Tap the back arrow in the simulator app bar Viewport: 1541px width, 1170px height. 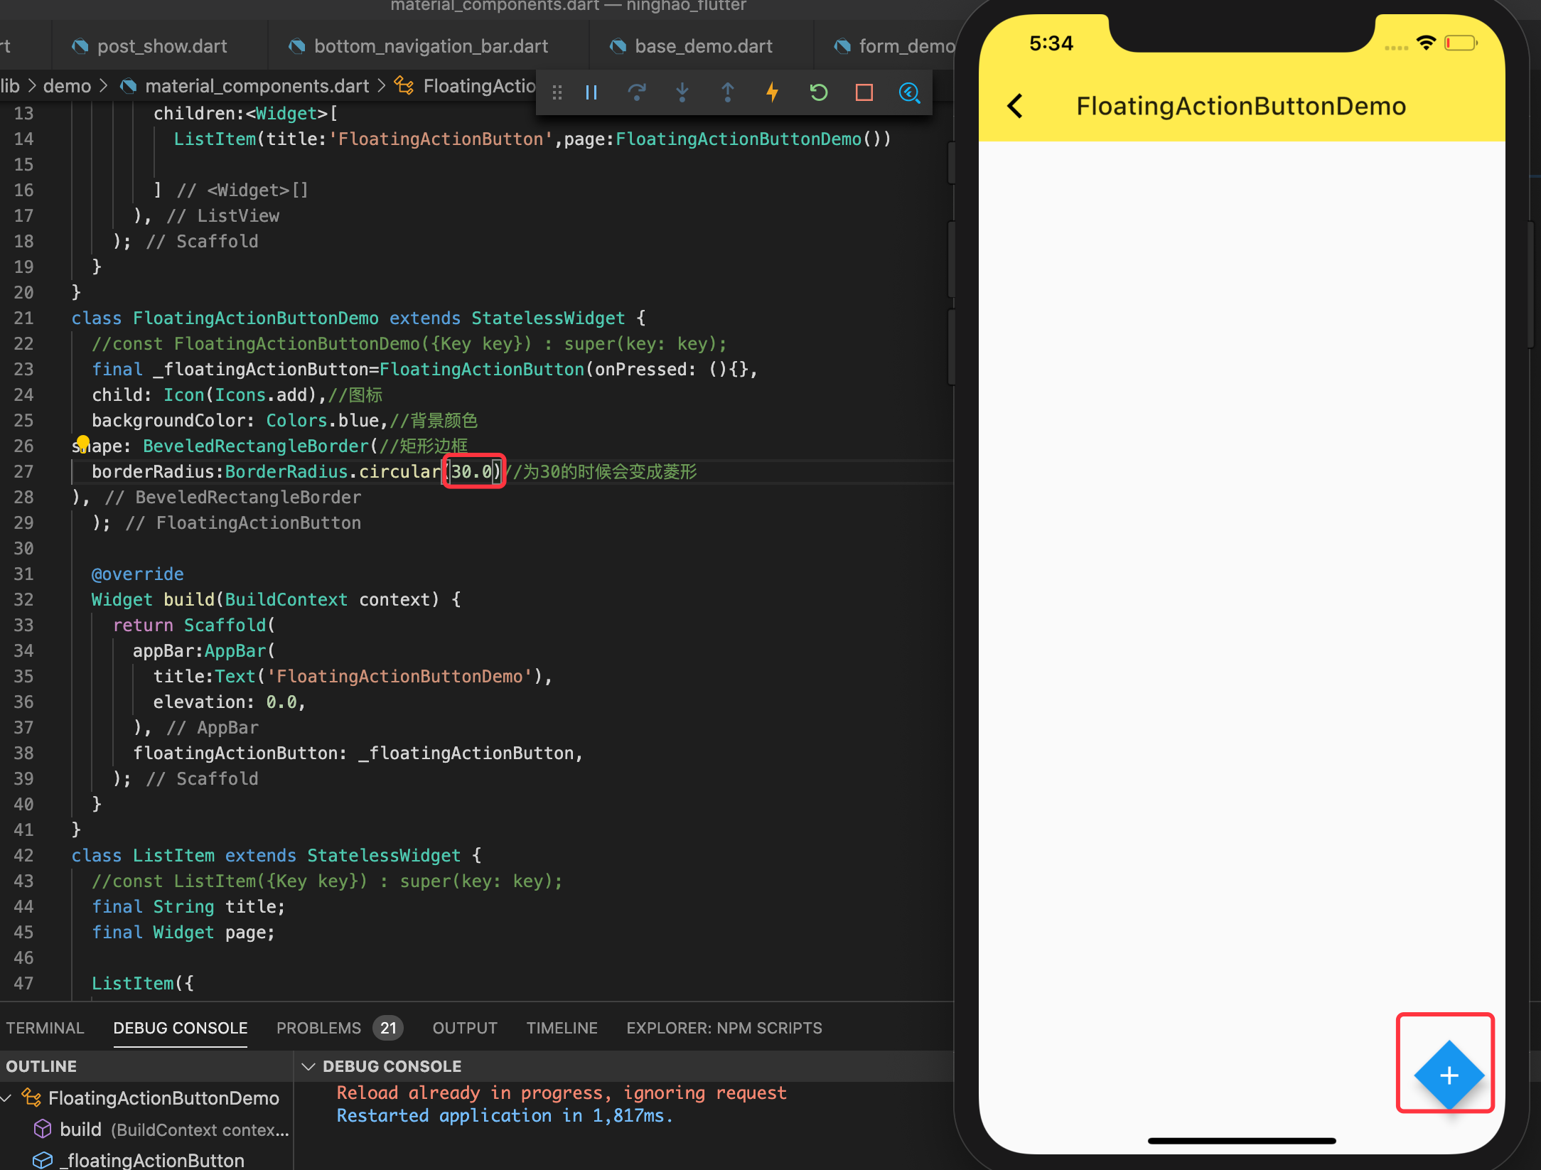pyautogui.click(x=1015, y=105)
